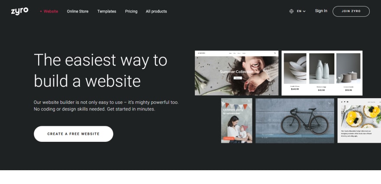This screenshot has width=381, height=184.
Task: Open the Summer Collection template thumbnail
Action: pyautogui.click(x=236, y=73)
